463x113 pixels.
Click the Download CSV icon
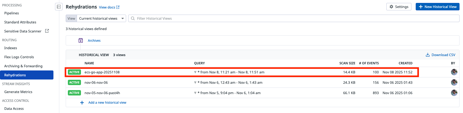click(x=427, y=55)
